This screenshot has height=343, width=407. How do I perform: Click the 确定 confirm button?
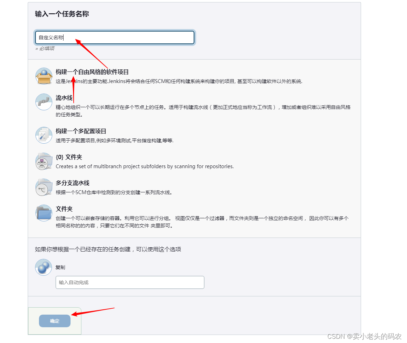pyautogui.click(x=55, y=321)
